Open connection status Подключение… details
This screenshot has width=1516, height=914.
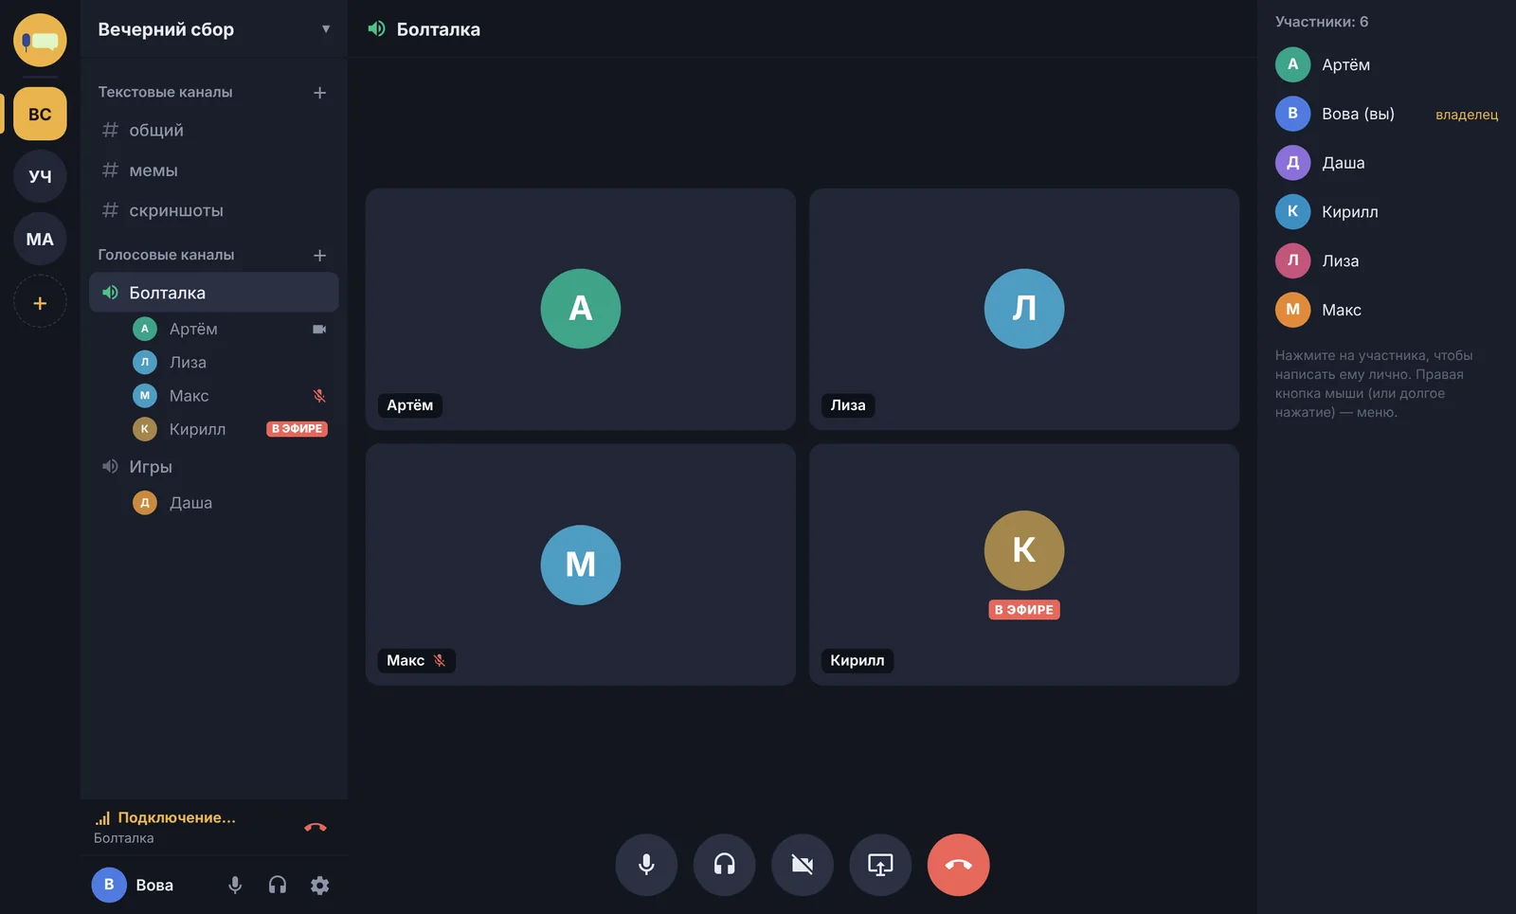[176, 817]
